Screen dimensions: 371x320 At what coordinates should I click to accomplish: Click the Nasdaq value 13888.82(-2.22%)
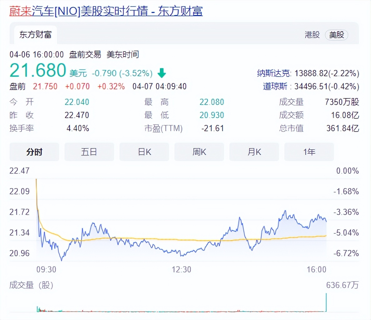point(327,73)
